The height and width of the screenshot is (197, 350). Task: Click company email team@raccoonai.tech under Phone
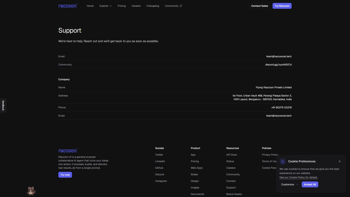279,116
